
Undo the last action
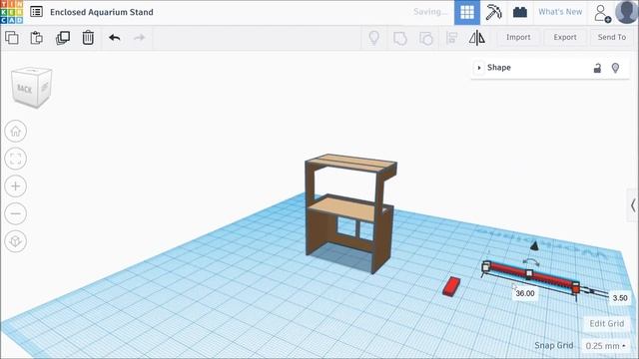115,38
